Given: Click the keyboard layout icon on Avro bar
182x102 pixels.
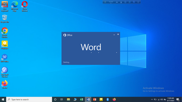Looking at the screenshot, I should tap(117, 2).
